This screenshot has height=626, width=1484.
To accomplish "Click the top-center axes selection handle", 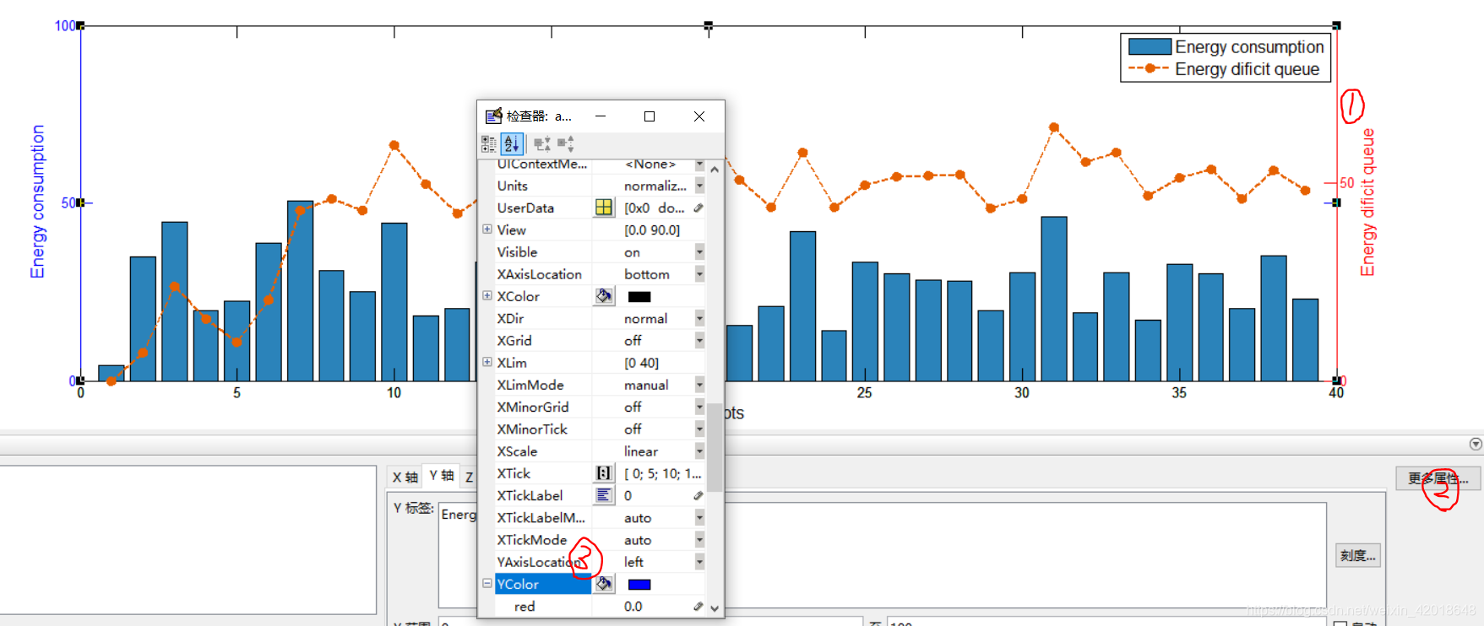I will pyautogui.click(x=708, y=25).
